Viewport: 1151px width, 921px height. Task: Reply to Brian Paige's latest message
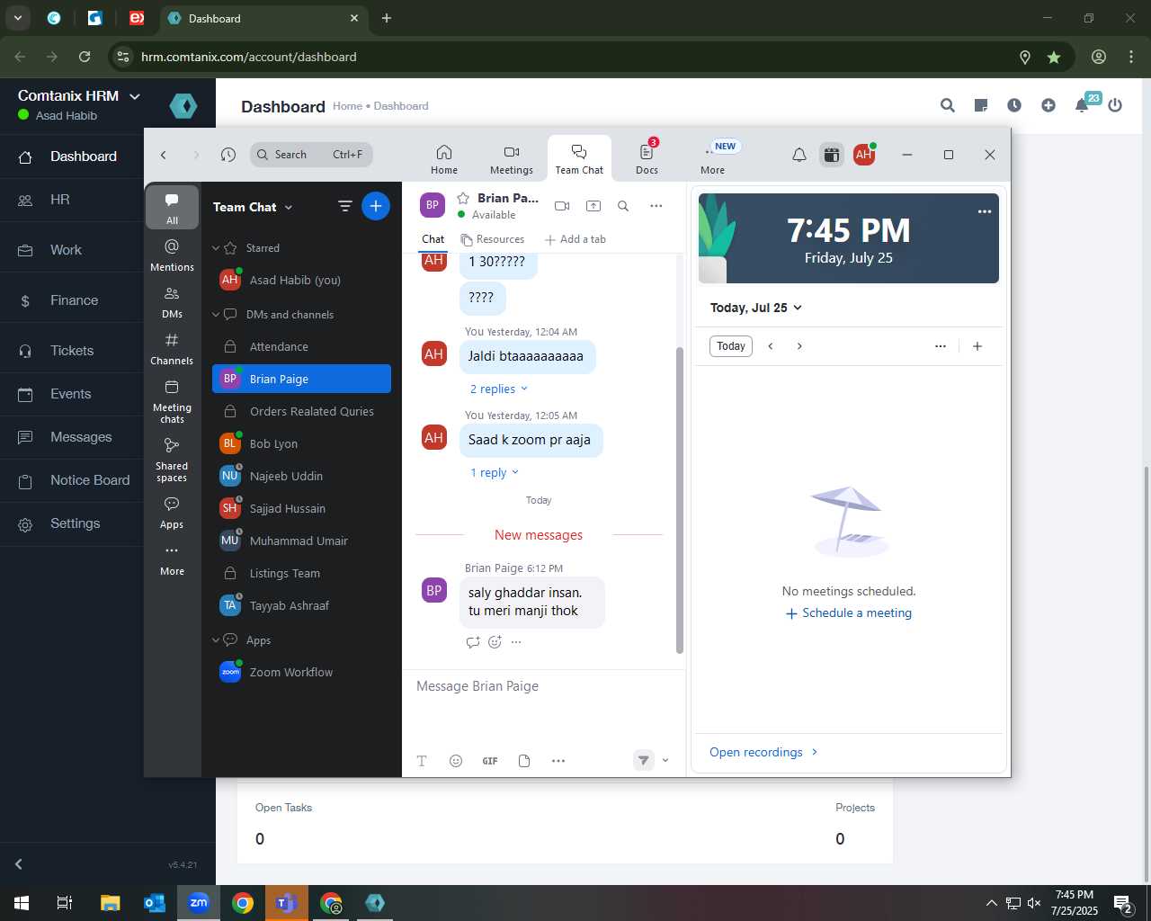(x=473, y=642)
